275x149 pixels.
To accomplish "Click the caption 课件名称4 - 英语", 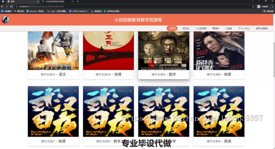I will coord(219,141).
